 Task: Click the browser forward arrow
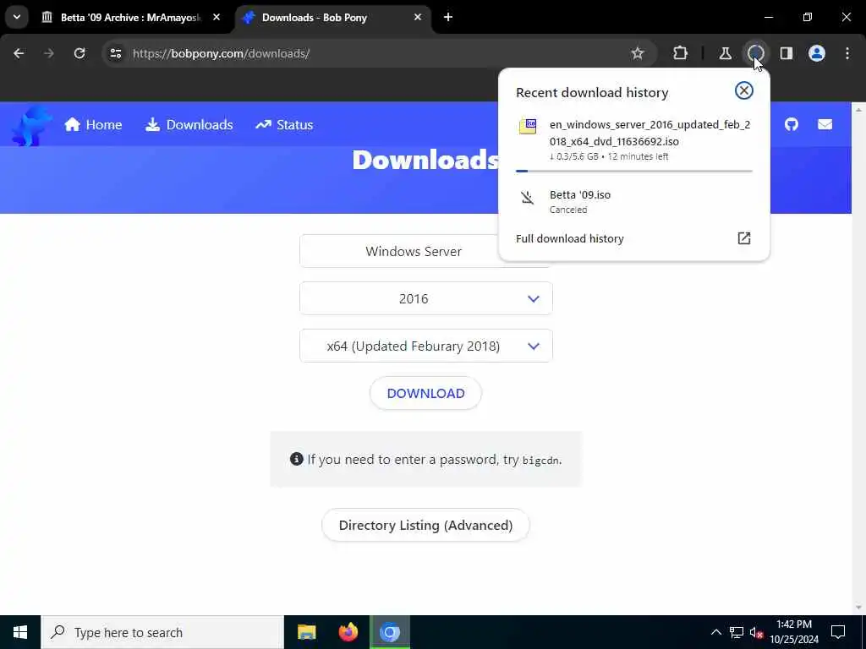(49, 53)
